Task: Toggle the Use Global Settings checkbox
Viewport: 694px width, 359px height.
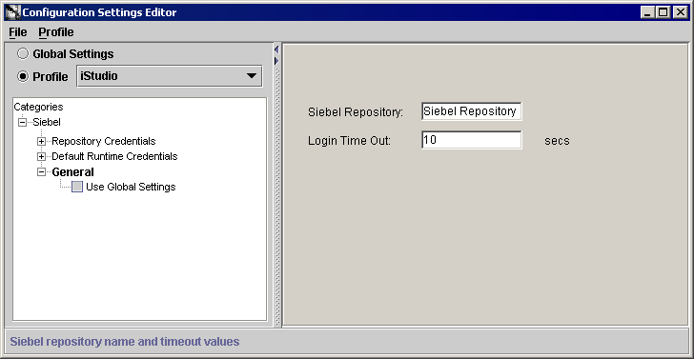Action: pyautogui.click(x=77, y=187)
